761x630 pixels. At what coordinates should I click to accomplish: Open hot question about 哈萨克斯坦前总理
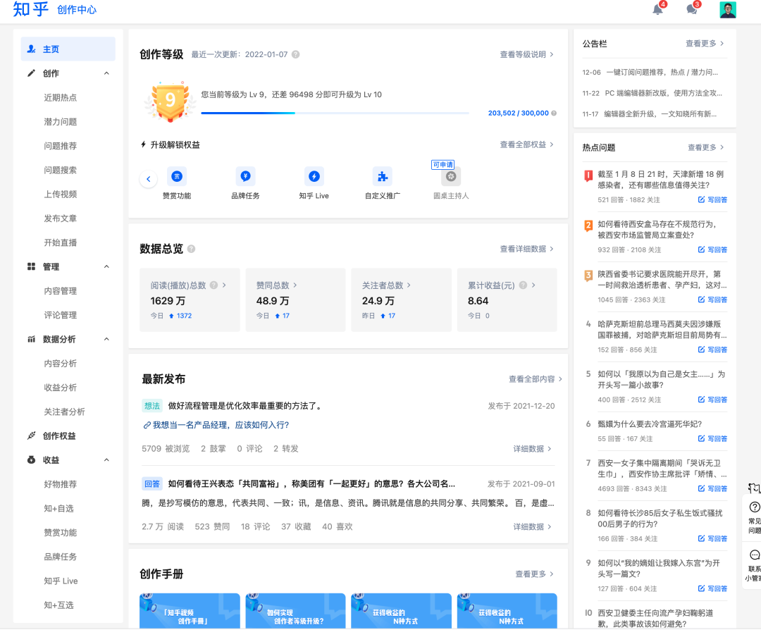tap(662, 330)
